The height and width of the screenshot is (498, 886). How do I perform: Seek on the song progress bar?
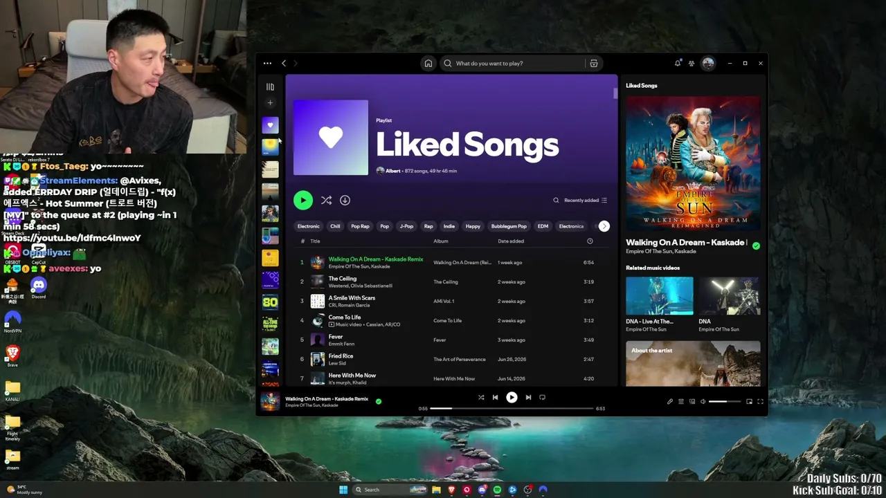coord(512,409)
